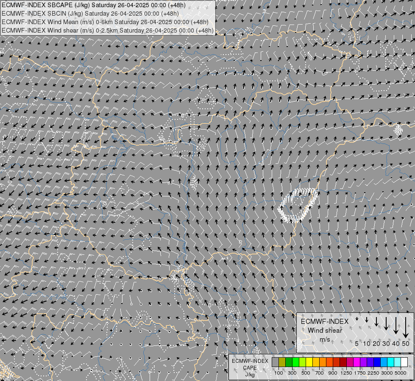The image size is (415, 381).
Task: Click the 30 m/s wind shear legend arrow
Action: point(386,323)
